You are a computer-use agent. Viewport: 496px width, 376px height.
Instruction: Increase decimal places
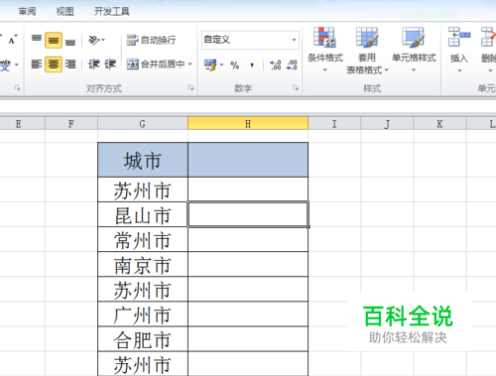[275, 64]
